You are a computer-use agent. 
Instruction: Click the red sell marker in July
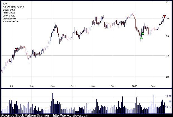tap(16, 49)
